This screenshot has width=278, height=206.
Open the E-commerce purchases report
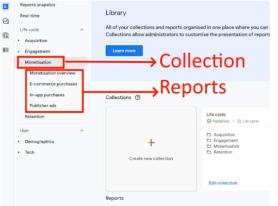tap(53, 84)
